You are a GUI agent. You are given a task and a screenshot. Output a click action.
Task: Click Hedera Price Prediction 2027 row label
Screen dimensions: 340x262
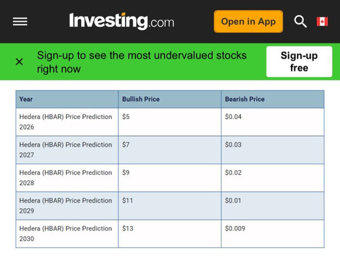click(x=65, y=150)
